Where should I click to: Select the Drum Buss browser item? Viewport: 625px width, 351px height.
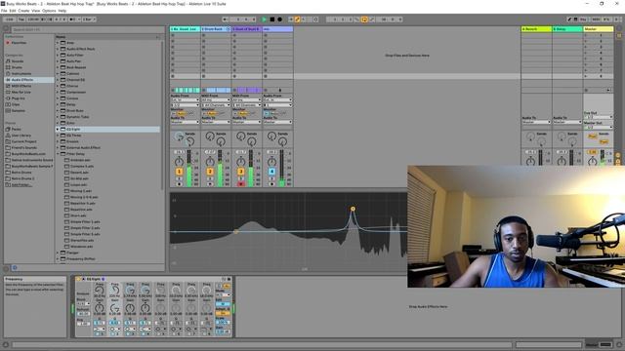click(x=75, y=110)
